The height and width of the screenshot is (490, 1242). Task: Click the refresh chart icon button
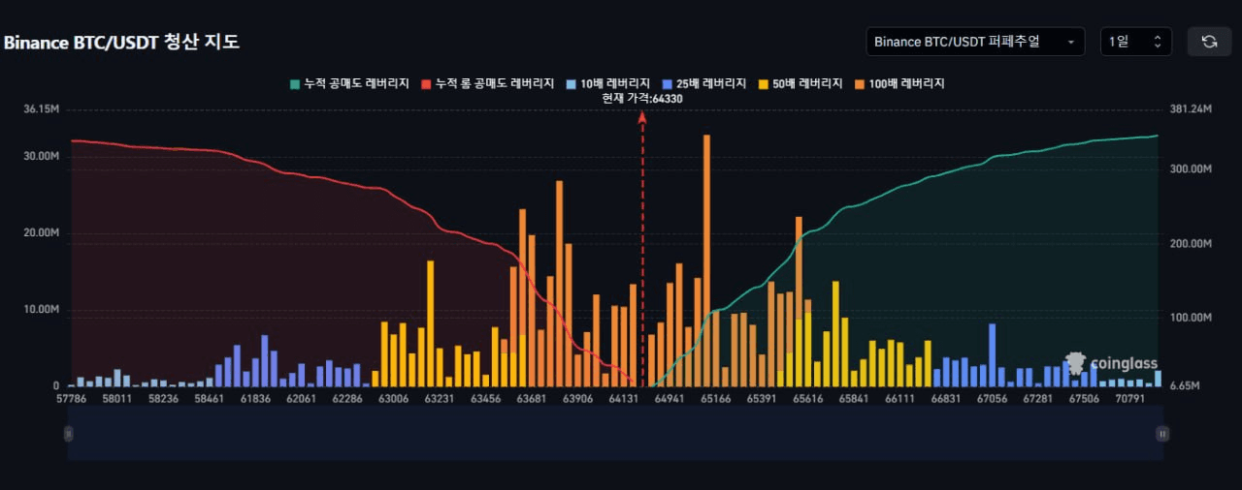(x=1209, y=42)
